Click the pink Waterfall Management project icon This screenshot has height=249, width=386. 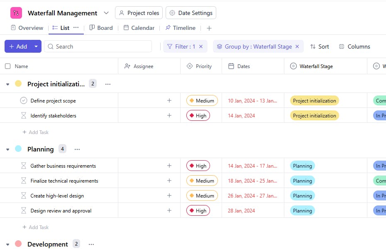(16, 13)
